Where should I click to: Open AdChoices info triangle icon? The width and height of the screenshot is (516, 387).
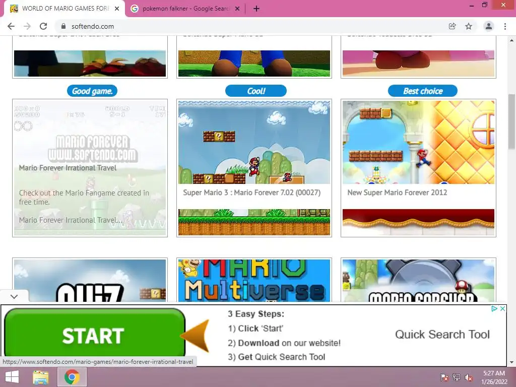pyautogui.click(x=494, y=309)
